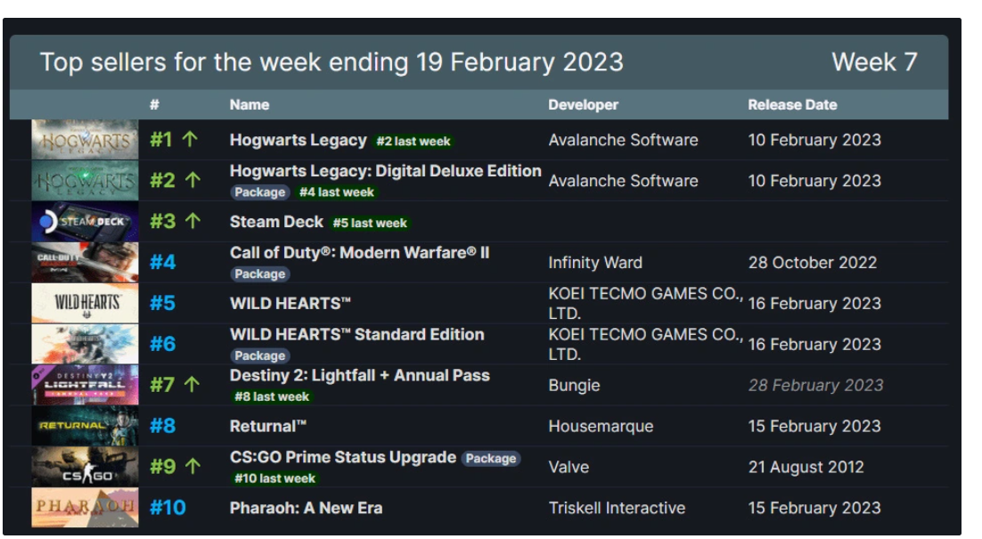Click the #5 rank number

163,303
